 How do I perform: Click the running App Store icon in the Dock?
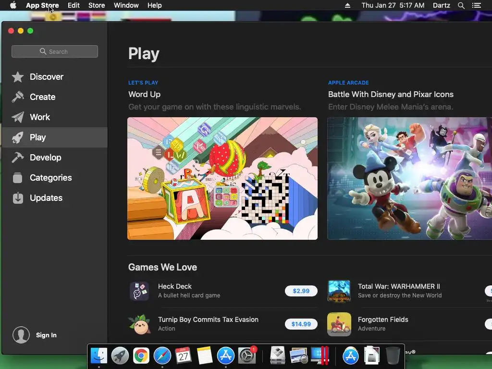click(226, 356)
